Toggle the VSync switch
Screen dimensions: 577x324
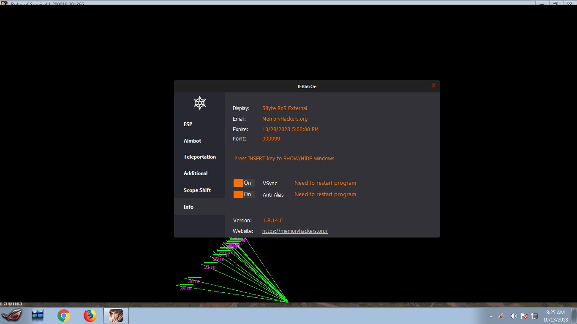(x=244, y=183)
